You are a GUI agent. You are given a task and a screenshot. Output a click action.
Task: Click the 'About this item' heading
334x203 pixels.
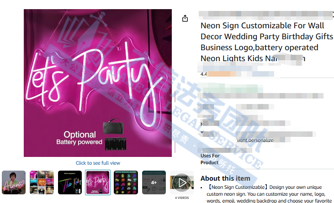[225, 178]
